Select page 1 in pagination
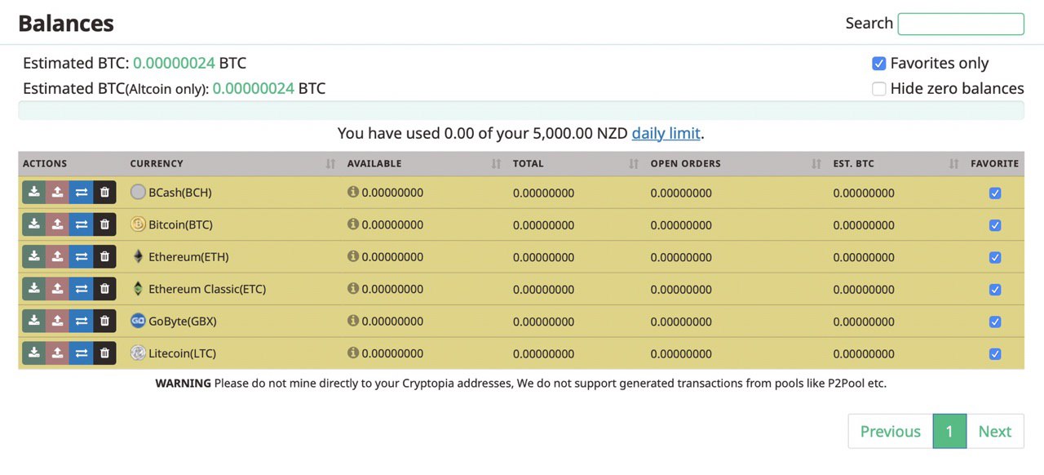The width and height of the screenshot is (1044, 475). point(949,431)
